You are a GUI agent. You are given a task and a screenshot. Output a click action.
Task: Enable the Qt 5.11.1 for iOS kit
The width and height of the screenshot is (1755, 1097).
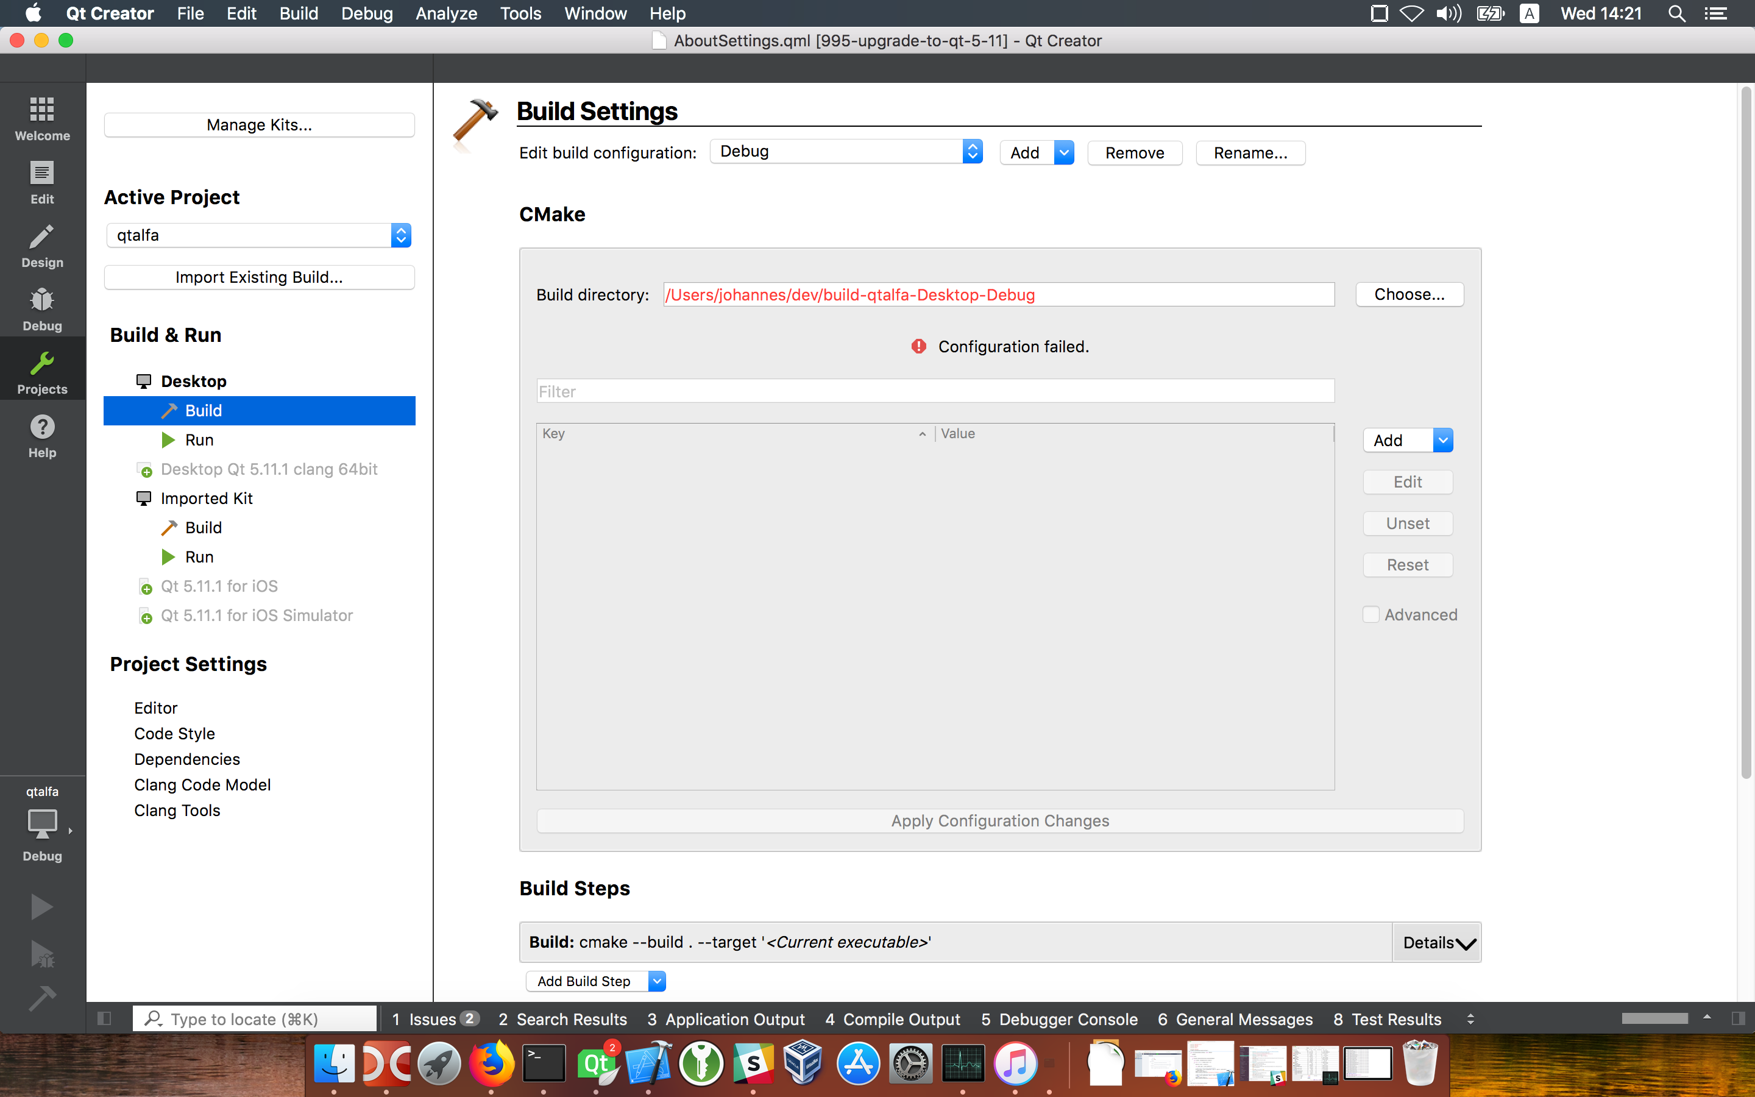click(x=219, y=586)
